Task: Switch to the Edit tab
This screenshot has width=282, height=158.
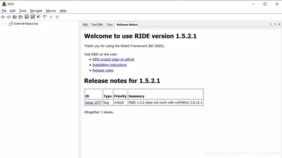Action: pyautogui.click(x=85, y=25)
